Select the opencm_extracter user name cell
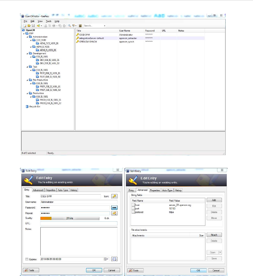 128,38
